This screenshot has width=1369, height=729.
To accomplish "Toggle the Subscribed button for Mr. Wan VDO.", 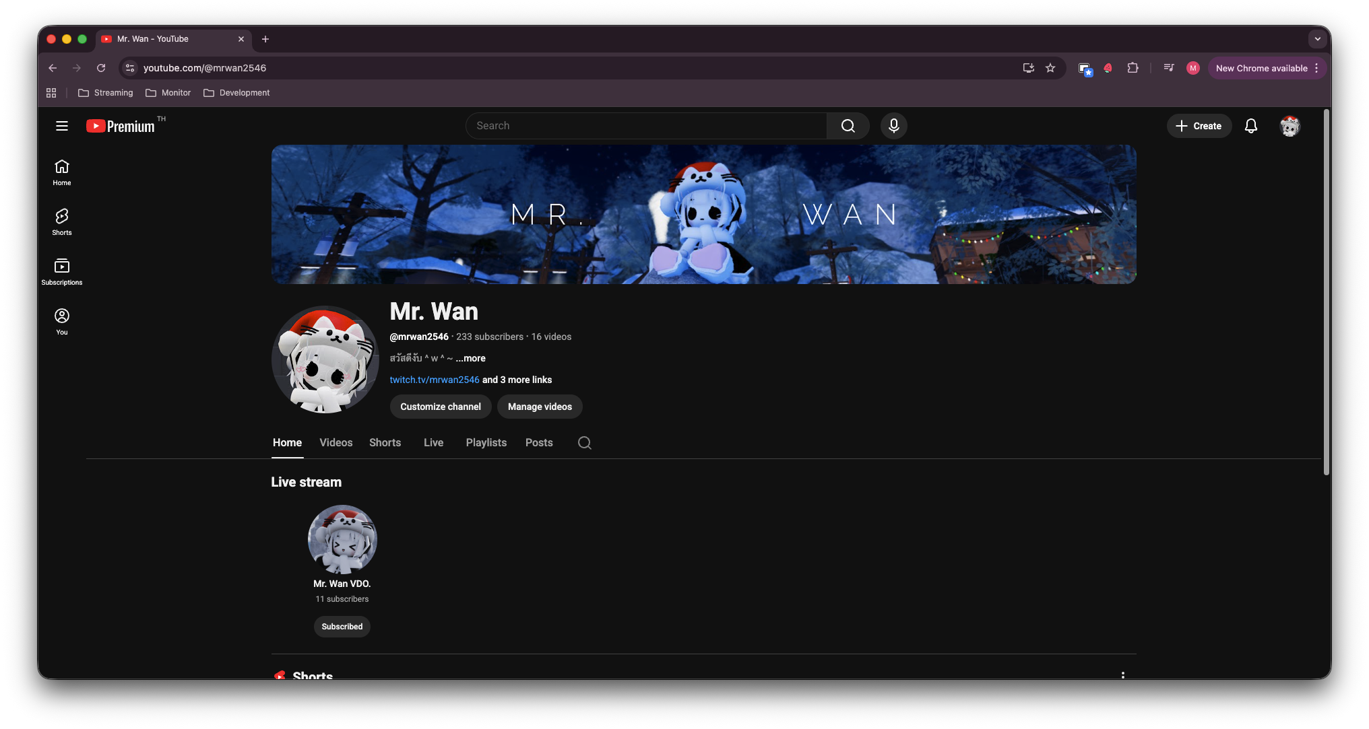I will (x=342, y=627).
